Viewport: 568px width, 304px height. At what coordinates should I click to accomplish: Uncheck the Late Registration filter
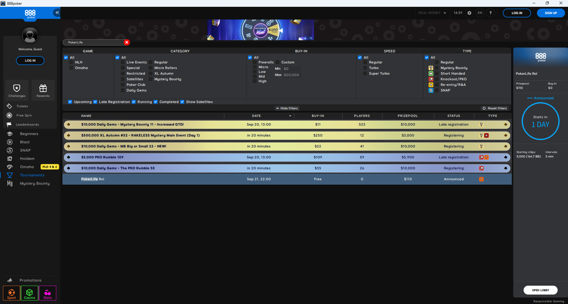point(95,102)
